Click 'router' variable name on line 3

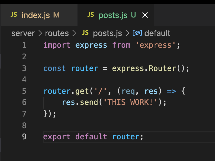(85, 68)
